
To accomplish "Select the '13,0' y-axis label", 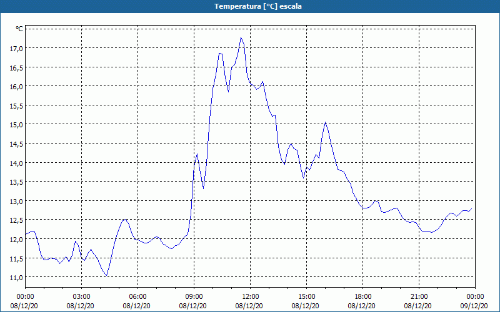I will [17, 201].
